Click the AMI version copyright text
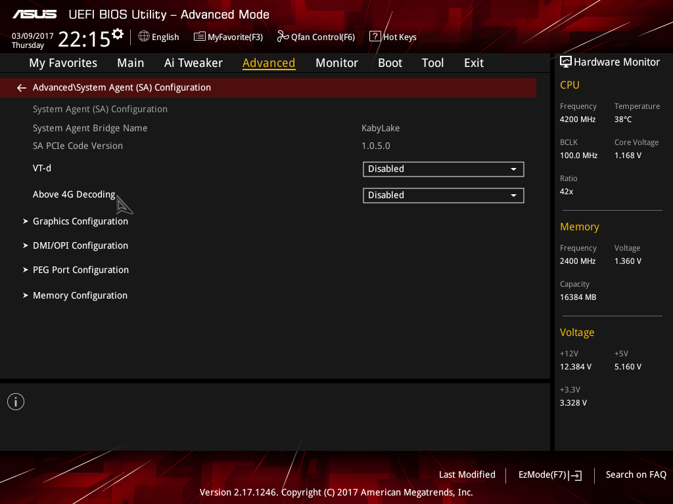 (x=336, y=492)
